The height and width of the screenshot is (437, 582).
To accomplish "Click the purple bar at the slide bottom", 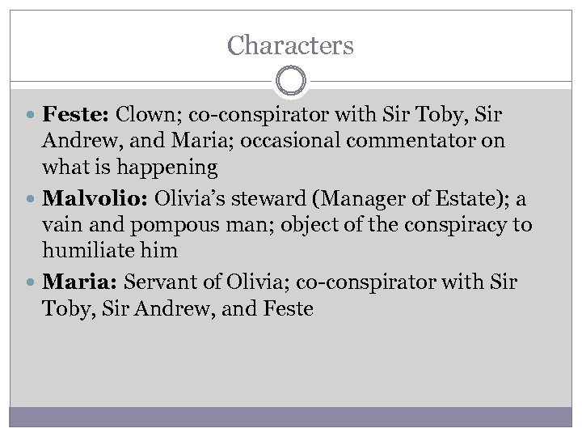I will [x=291, y=417].
